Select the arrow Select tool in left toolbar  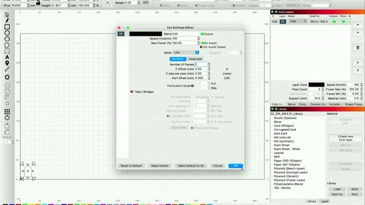pos(7,15)
